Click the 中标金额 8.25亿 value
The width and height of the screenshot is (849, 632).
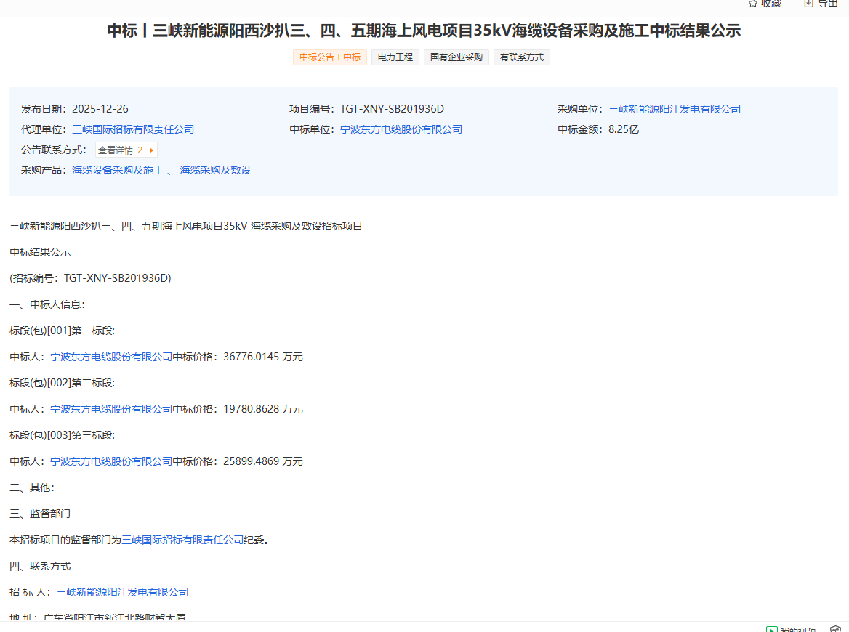(623, 129)
